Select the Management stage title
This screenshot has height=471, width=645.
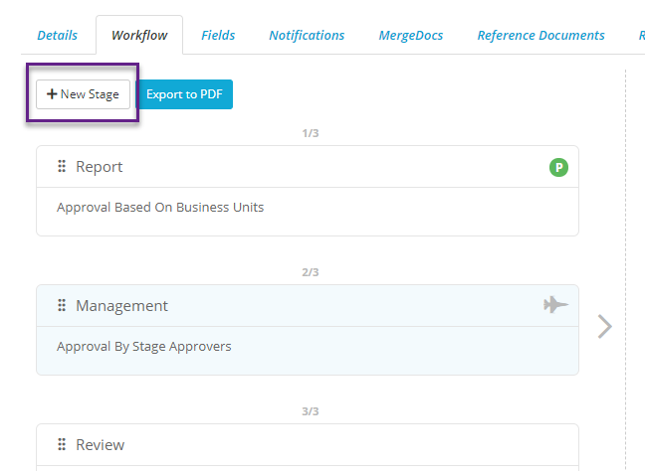121,306
